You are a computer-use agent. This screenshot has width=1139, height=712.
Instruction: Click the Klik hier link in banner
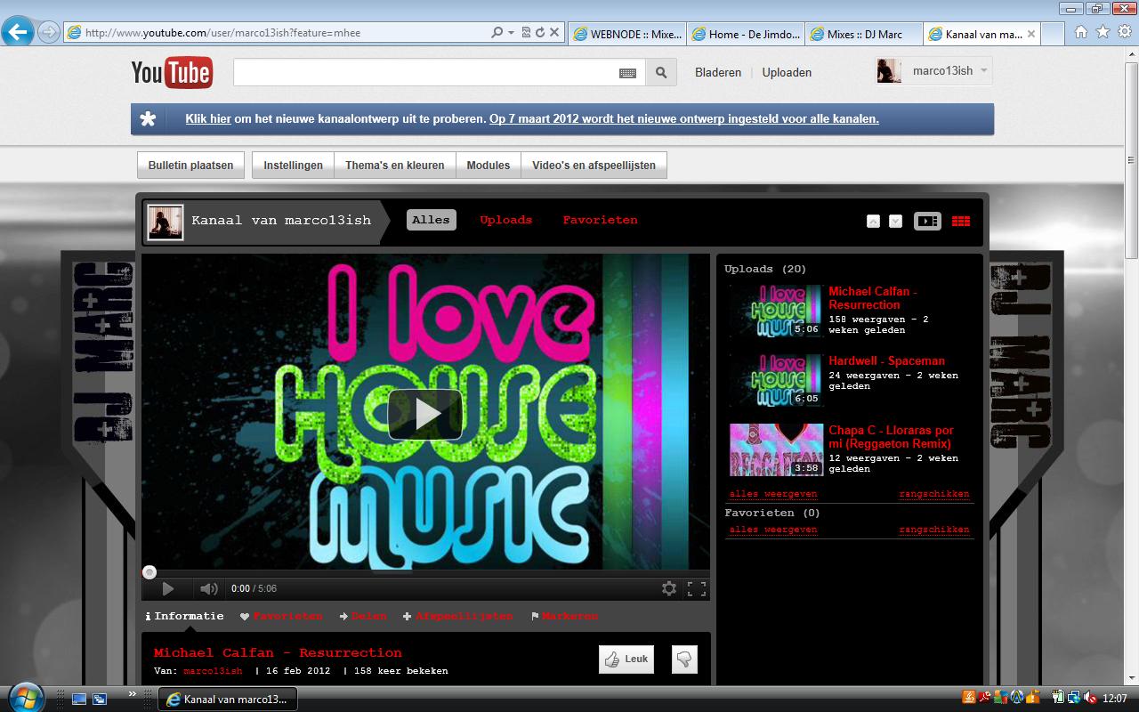point(208,118)
